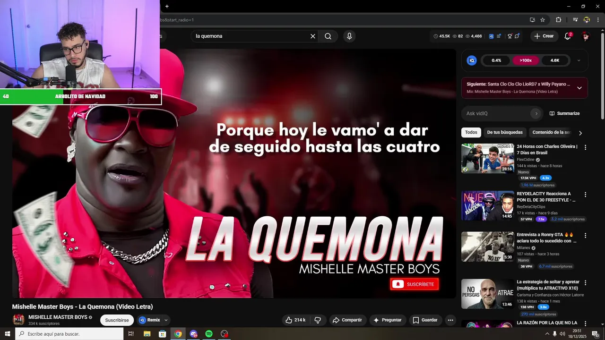Open more actions three-dot menu under video
The image size is (605, 340).
pyautogui.click(x=450, y=320)
